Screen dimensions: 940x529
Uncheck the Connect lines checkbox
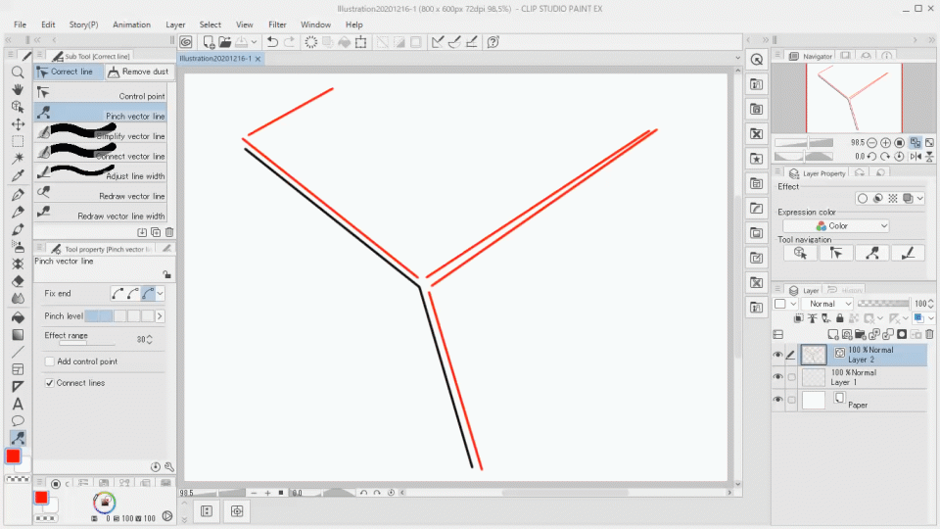pyautogui.click(x=50, y=383)
